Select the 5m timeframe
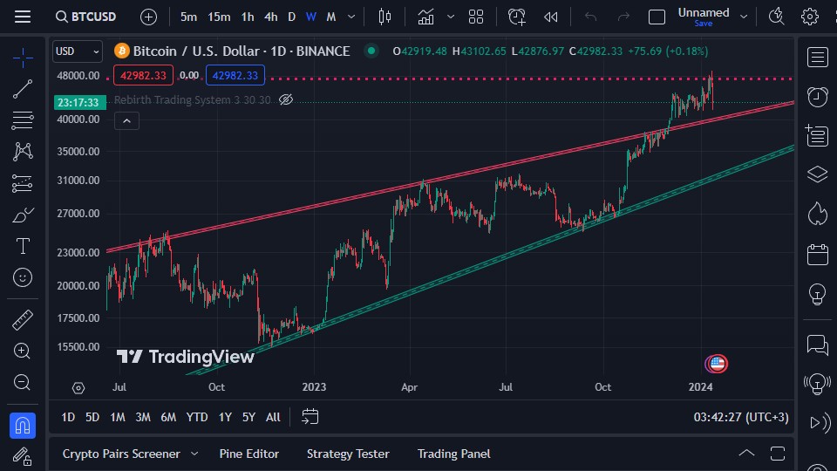Screen dimensions: 837x471 pyautogui.click(x=188, y=17)
